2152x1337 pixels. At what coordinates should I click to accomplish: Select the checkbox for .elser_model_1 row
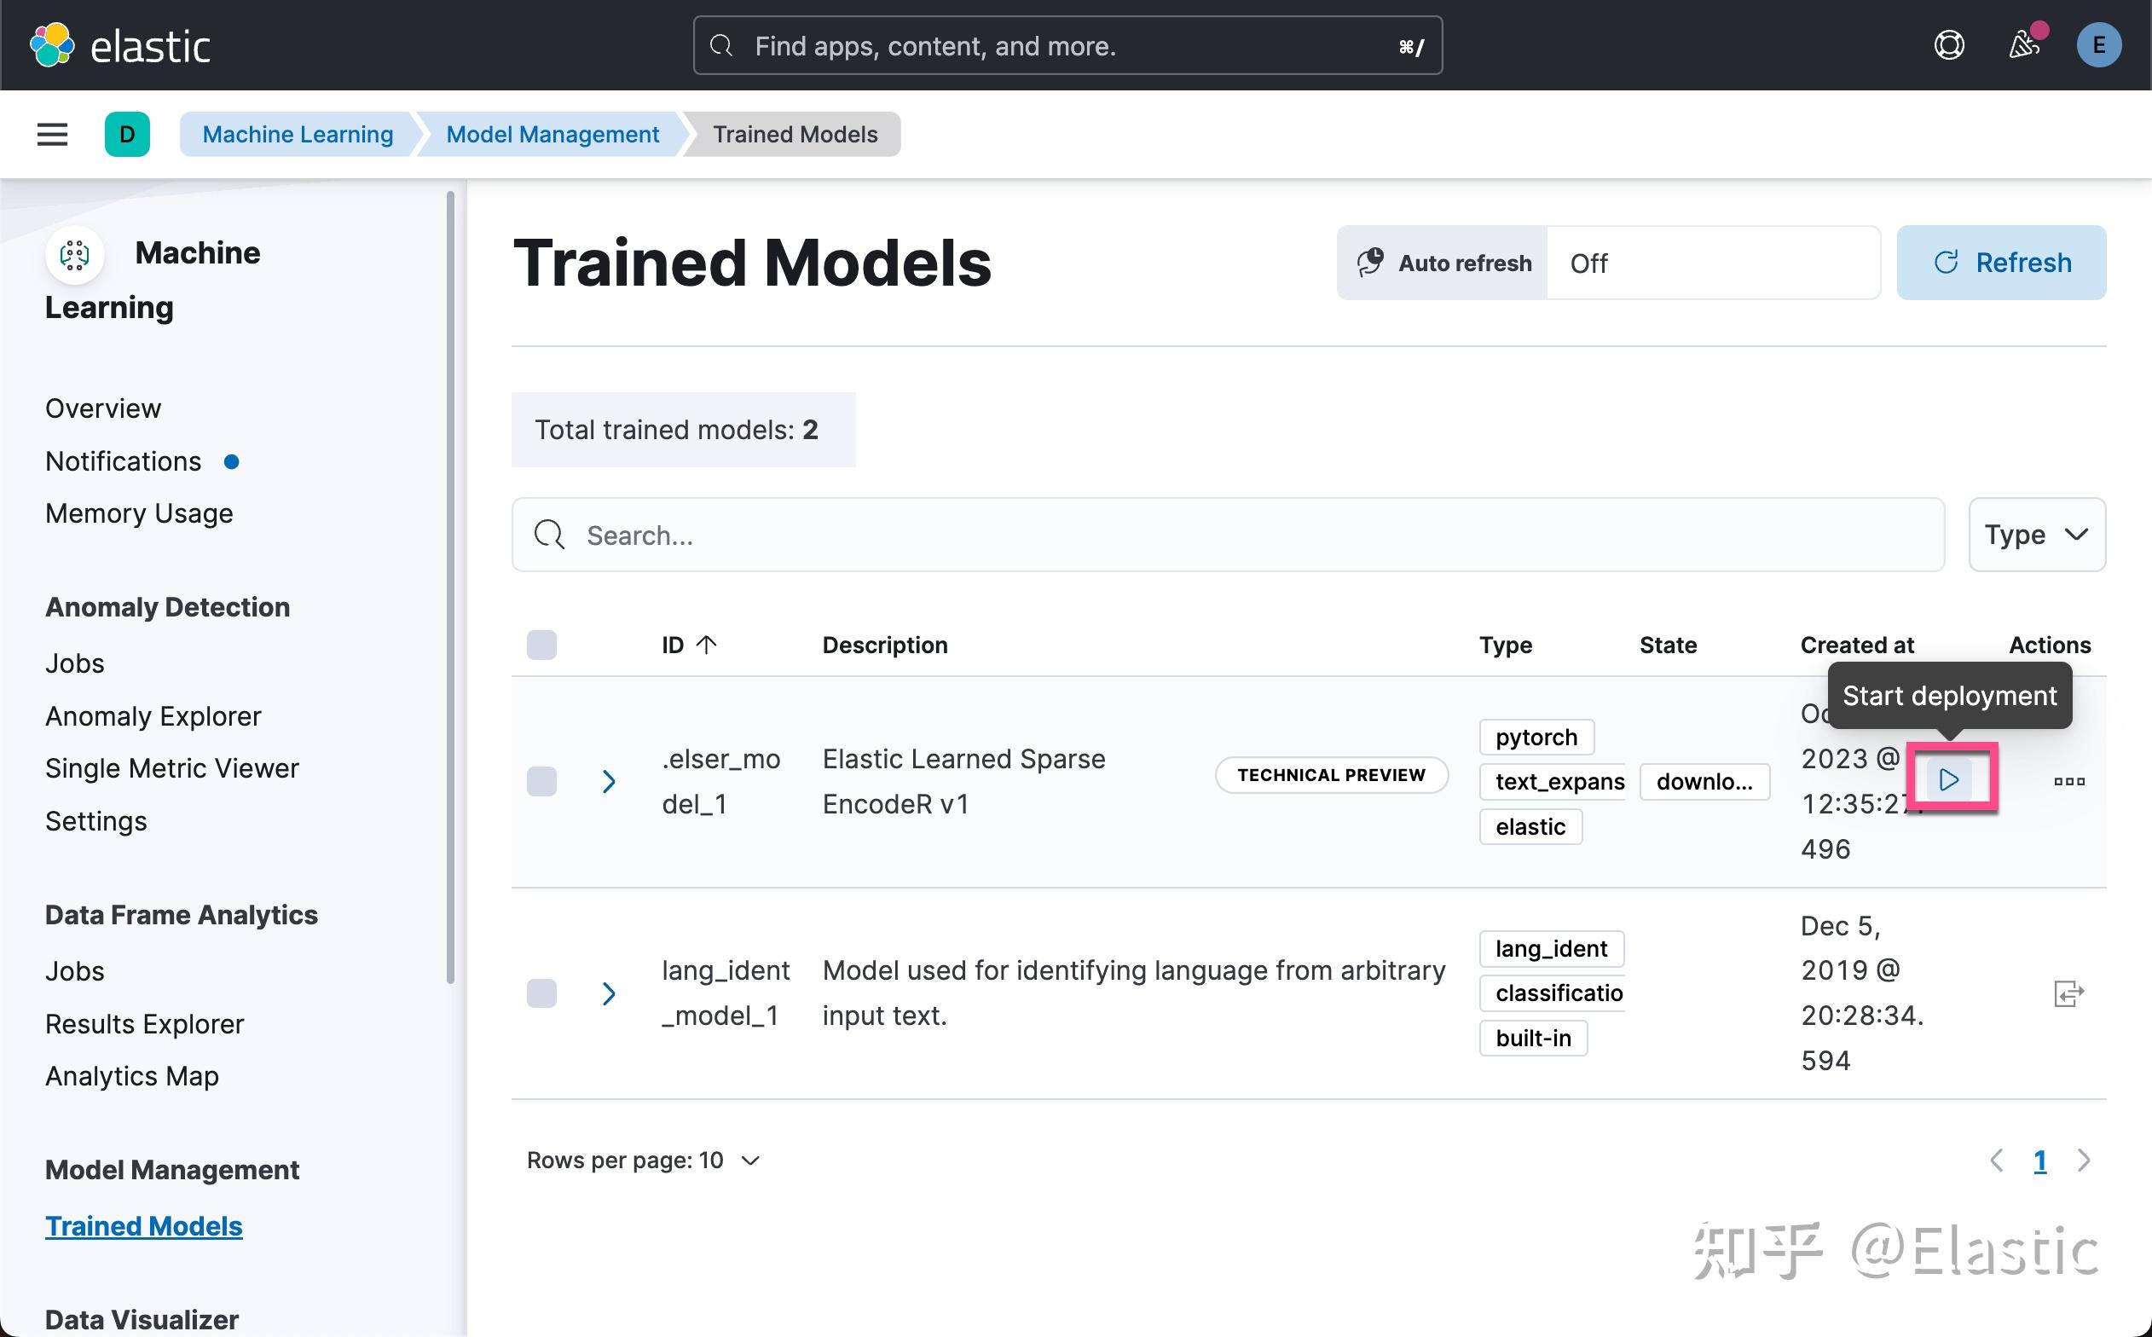tap(541, 781)
